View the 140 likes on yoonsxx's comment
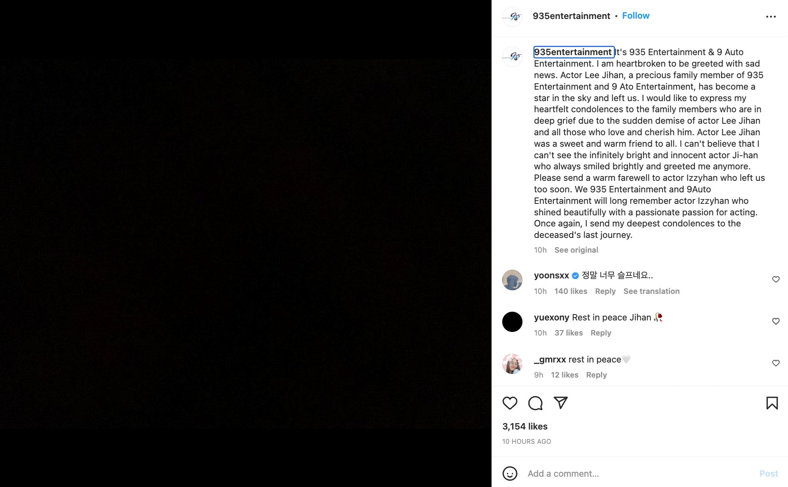The image size is (788, 487). click(x=570, y=291)
